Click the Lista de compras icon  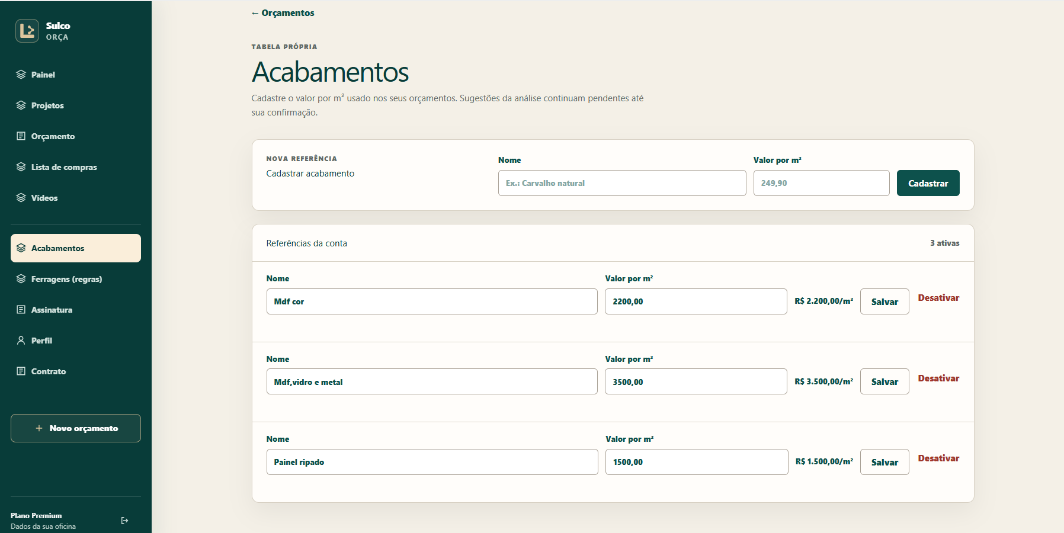click(x=21, y=167)
